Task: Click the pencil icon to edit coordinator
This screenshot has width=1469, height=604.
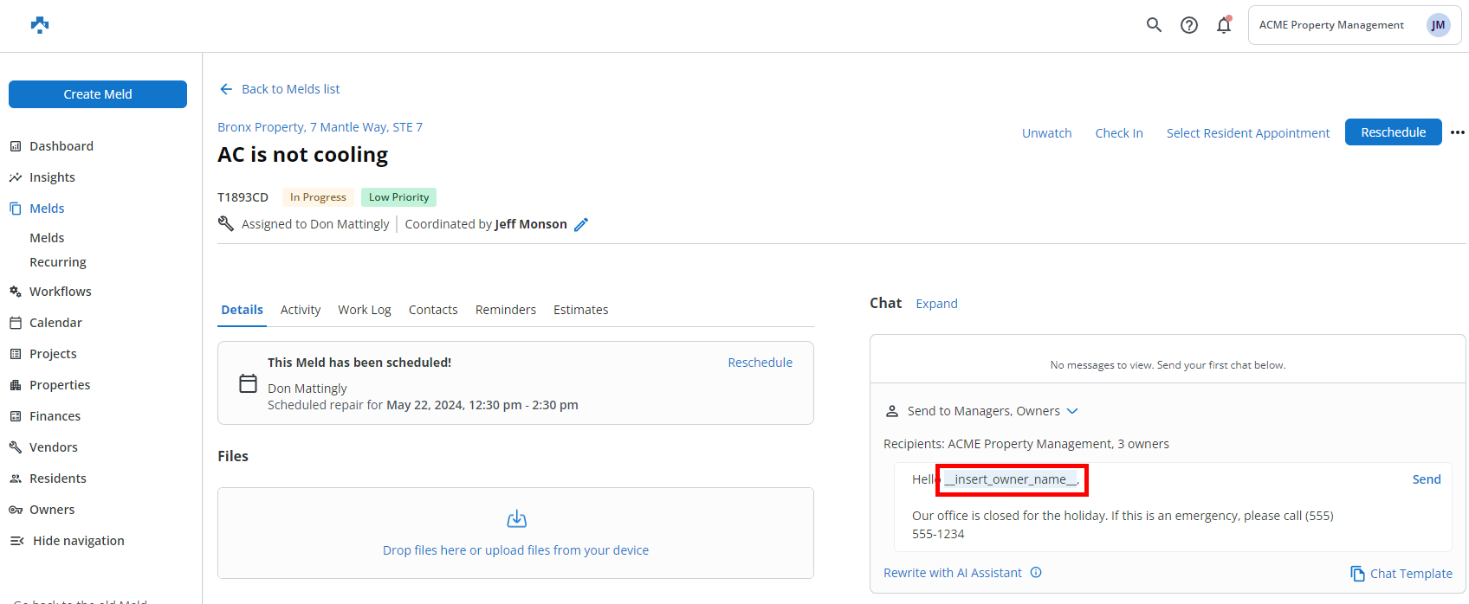Action: tap(581, 224)
